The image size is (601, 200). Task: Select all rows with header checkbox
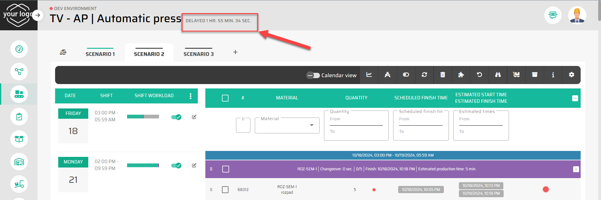[225, 98]
